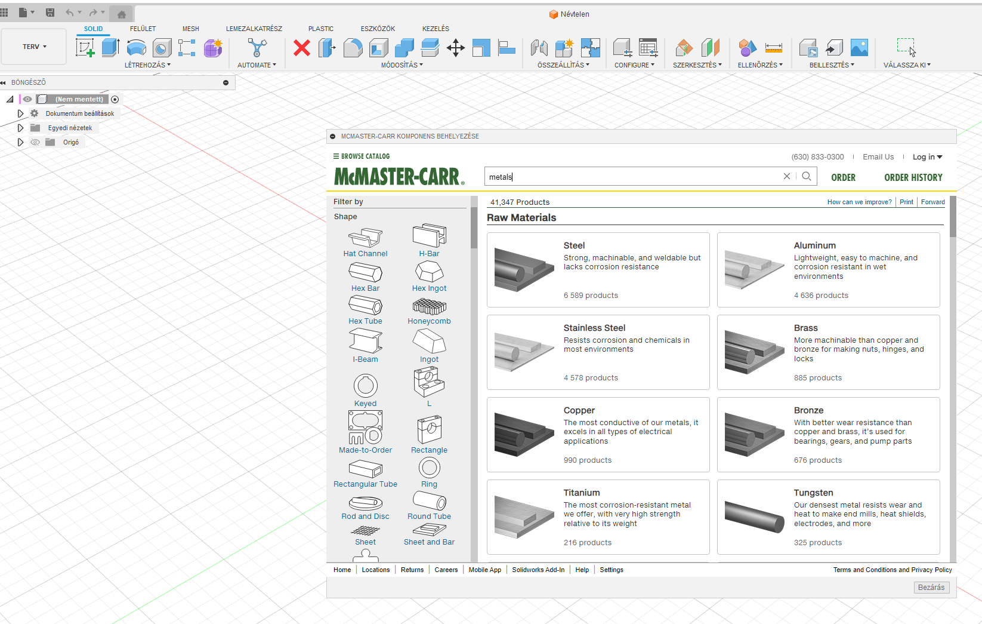This screenshot has height=624, width=982.
Task: Open the Log in dropdown
Action: [927, 157]
